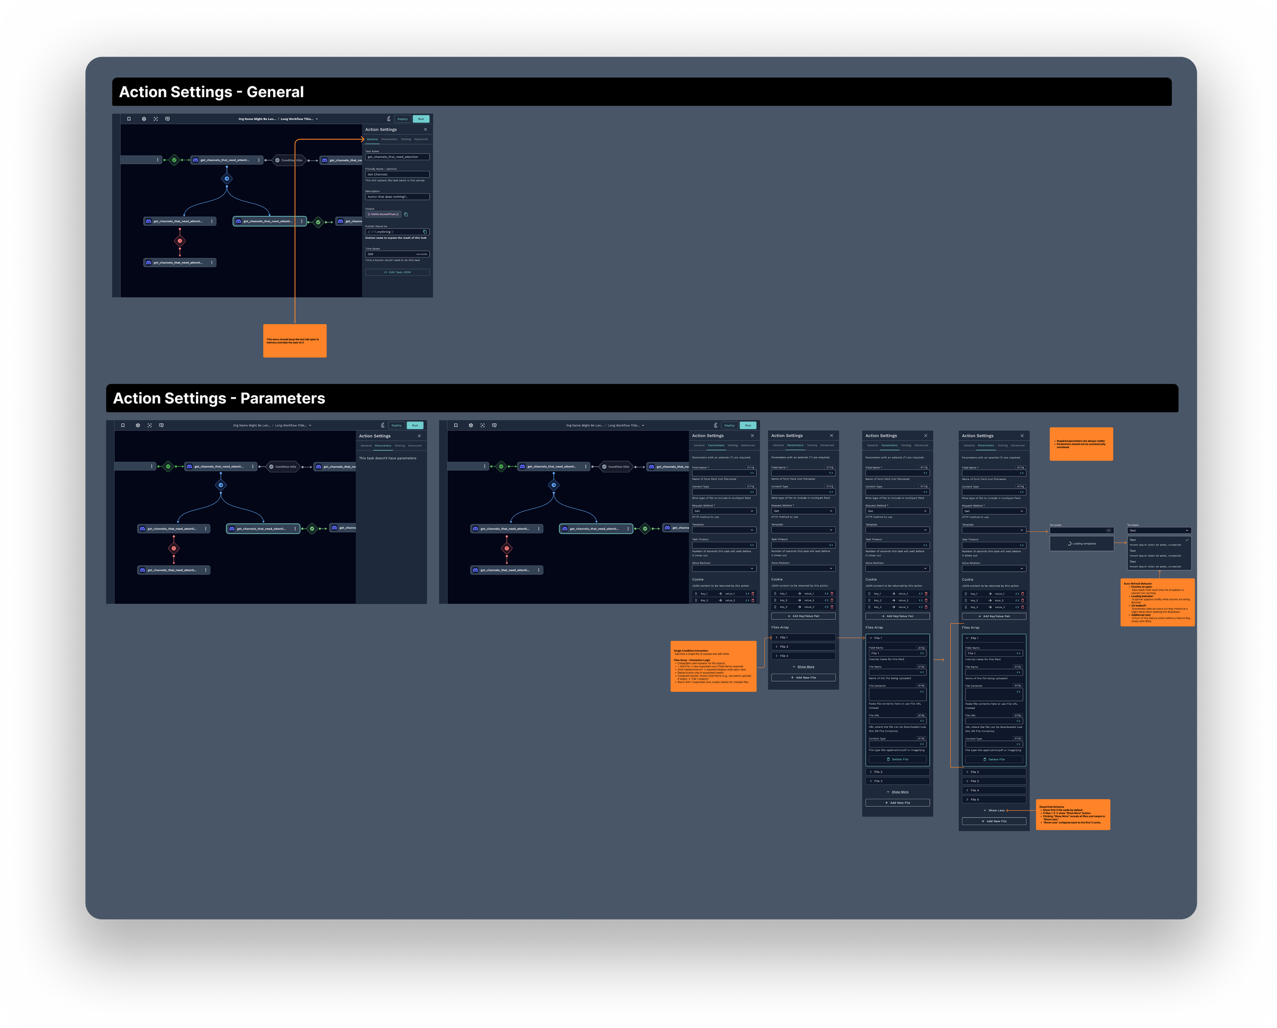This screenshot has height=1028, width=1277.
Task: Click red error diamond node in General frame
Action: 180,241
